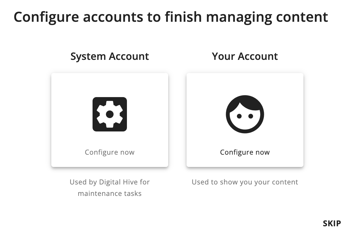Select the Your Account heading

pyautogui.click(x=245, y=56)
